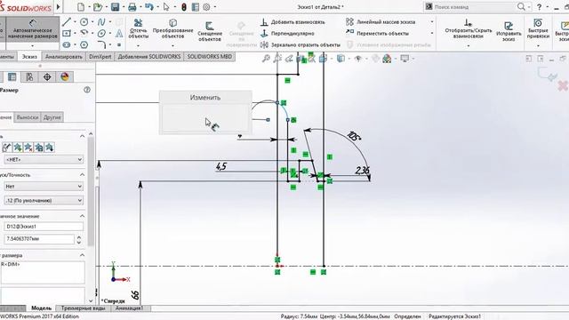Click the Select cursor tool icon
The width and height of the screenshot is (569, 320).
tap(166, 7)
